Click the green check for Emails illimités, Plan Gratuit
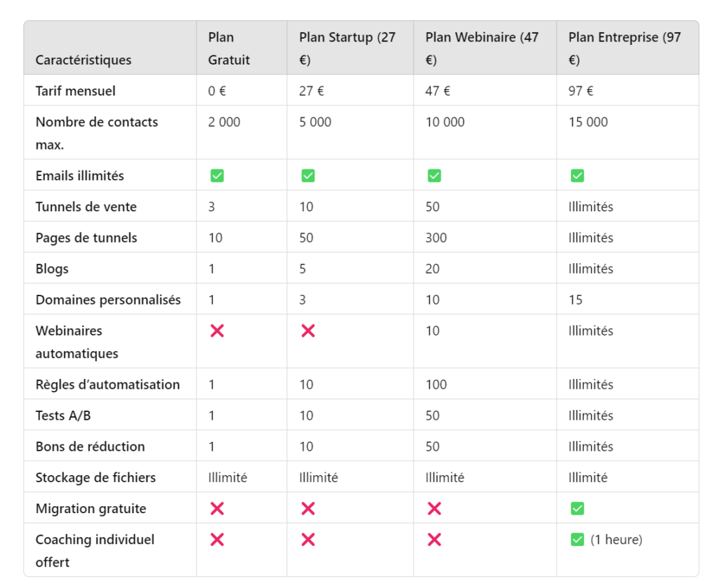Image resolution: width=719 pixels, height=584 pixels. pyautogui.click(x=217, y=175)
